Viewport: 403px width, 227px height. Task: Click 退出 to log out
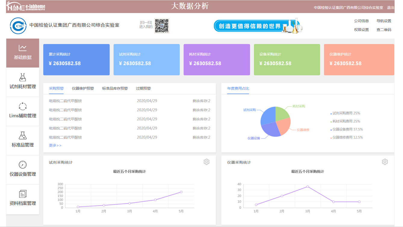(390, 8)
